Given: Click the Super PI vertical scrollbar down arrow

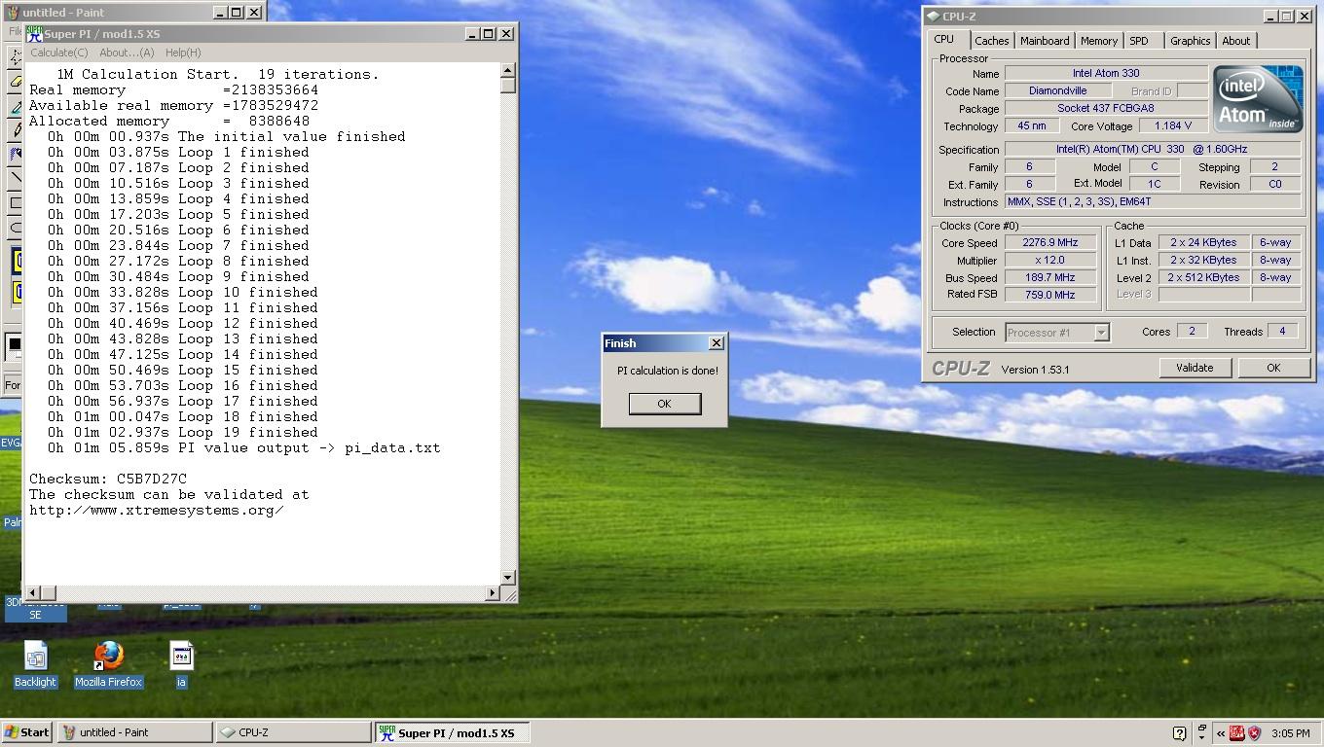Looking at the screenshot, I should click(x=508, y=578).
